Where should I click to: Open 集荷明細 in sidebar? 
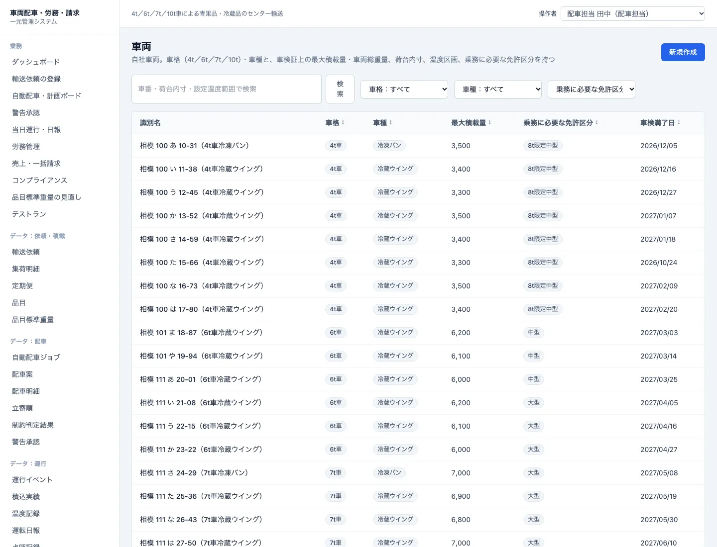[x=26, y=269]
